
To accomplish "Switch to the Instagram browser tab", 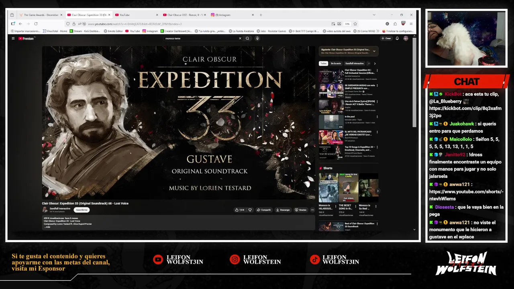I will tap(232, 15).
